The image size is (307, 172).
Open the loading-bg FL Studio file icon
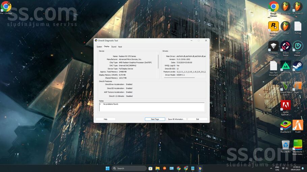[285, 8]
